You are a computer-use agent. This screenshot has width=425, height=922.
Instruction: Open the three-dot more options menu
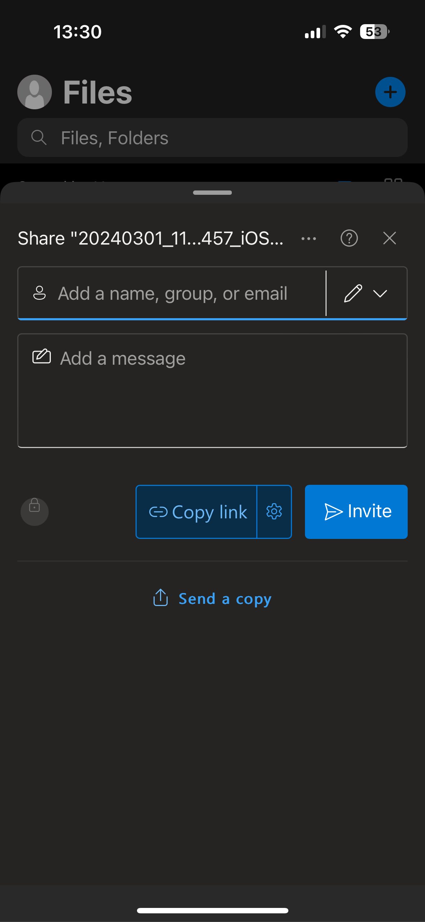point(309,238)
